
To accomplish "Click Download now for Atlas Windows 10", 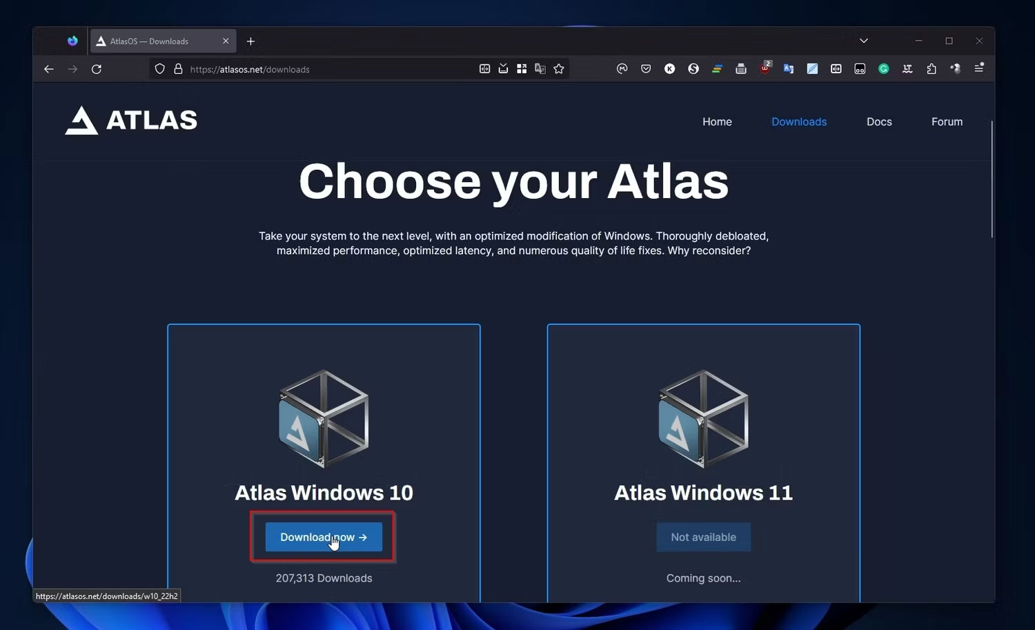I will 324,537.
